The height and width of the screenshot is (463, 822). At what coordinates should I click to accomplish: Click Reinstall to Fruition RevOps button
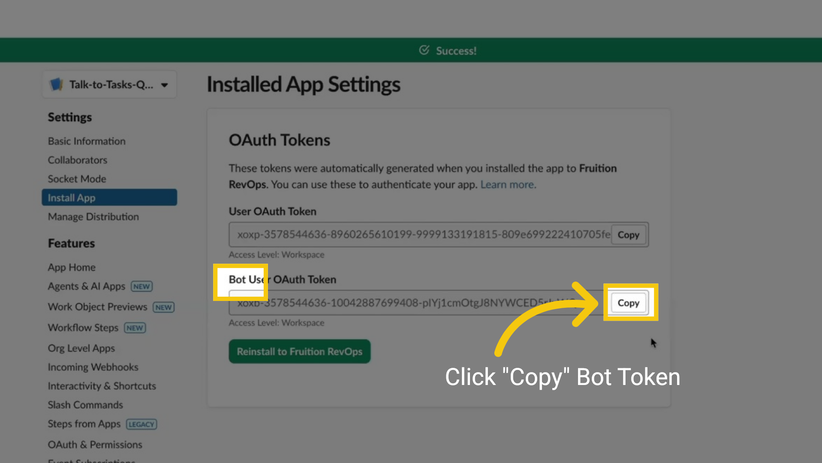click(x=300, y=352)
